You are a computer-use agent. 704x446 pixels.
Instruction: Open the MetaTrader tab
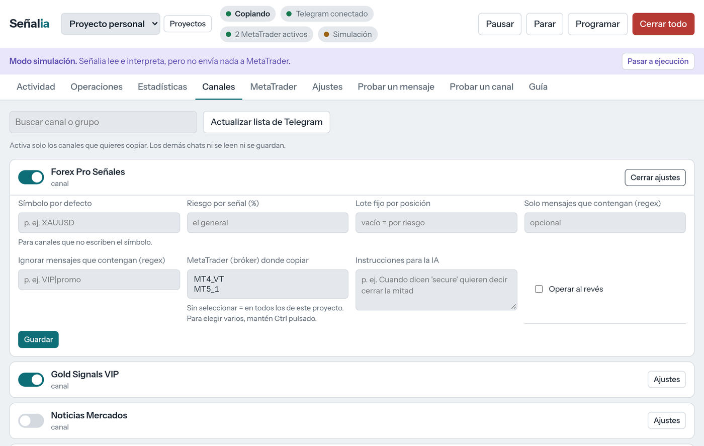[x=274, y=86]
